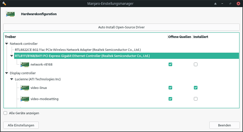This screenshot has height=132, width=243.
Task: Select the video-modesetting driver card icon
Action: [x=25, y=99]
